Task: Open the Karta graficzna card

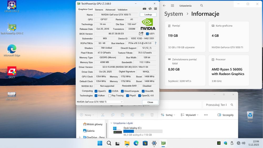Action: point(229,37)
